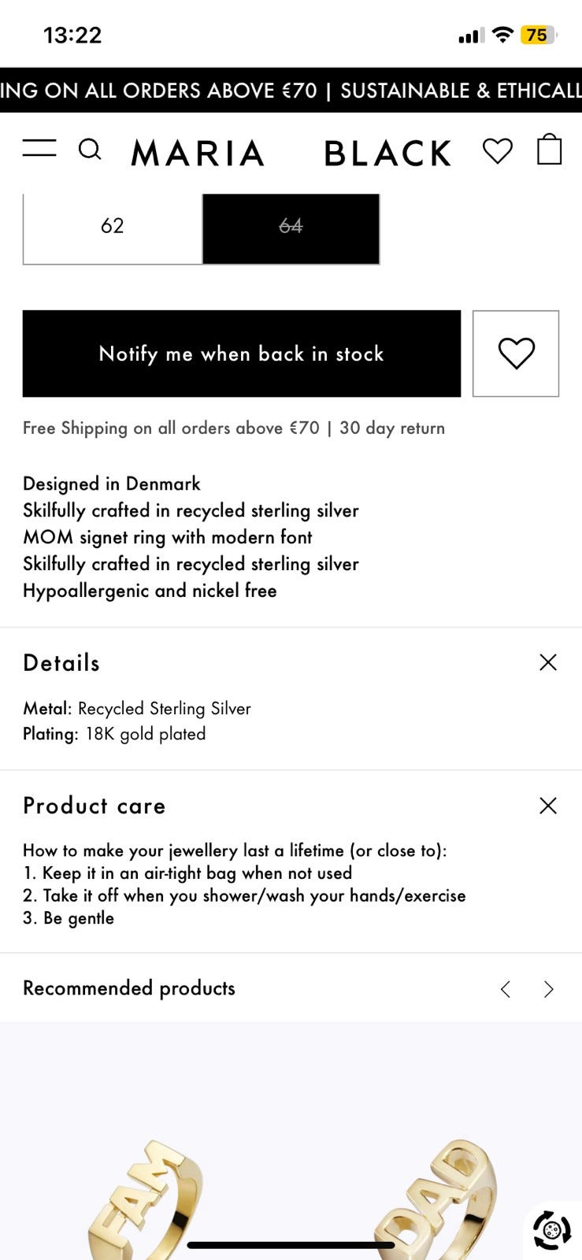The height and width of the screenshot is (1260, 582).
Task: Open wishlist heart in header
Action: click(498, 150)
